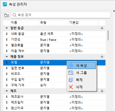The image size is (115, 111).
Task: Collapse the 제품 정보 group
Action: coord(7,57)
